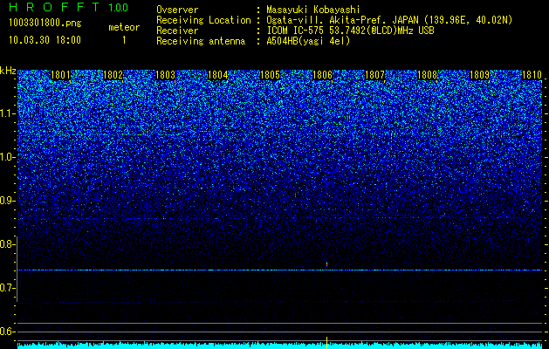
Task: Click the 1808 time marker
Action: coord(427,75)
